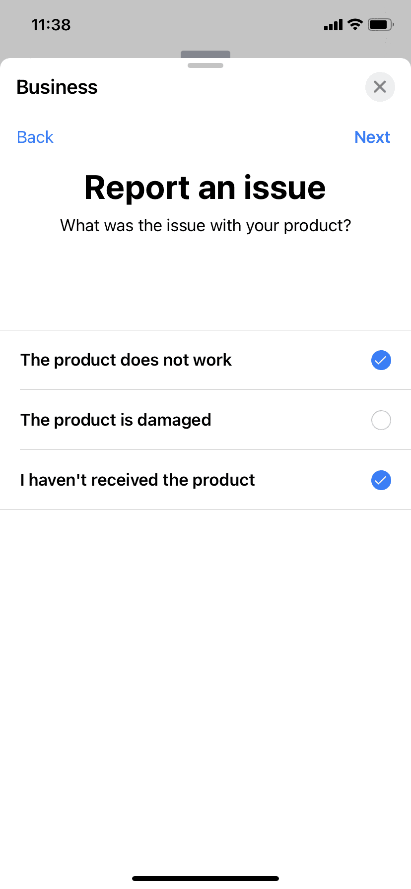The height and width of the screenshot is (889, 411).
Task: Select "I haven't received the product" label
Action: click(x=137, y=480)
